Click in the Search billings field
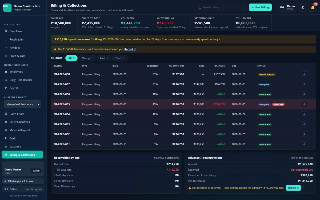 pyautogui.click(x=221, y=7)
